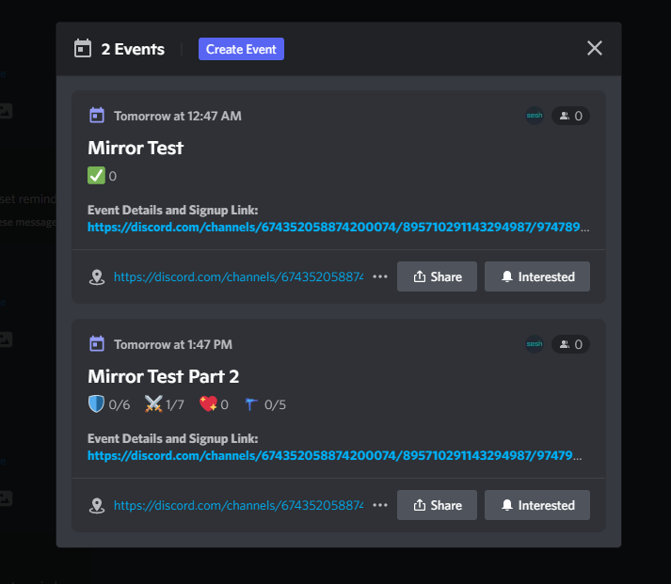Mark Interested on Mirror Test Part 2 event
The height and width of the screenshot is (584, 671).
click(x=537, y=505)
